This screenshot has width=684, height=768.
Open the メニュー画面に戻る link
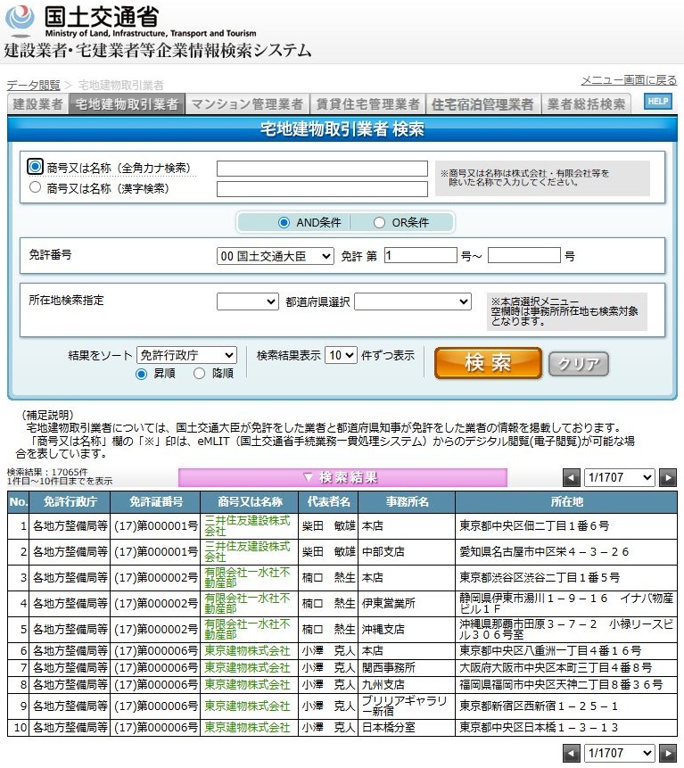click(x=629, y=80)
